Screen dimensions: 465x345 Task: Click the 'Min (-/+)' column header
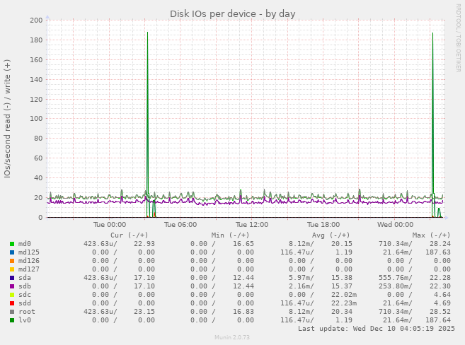230,235
